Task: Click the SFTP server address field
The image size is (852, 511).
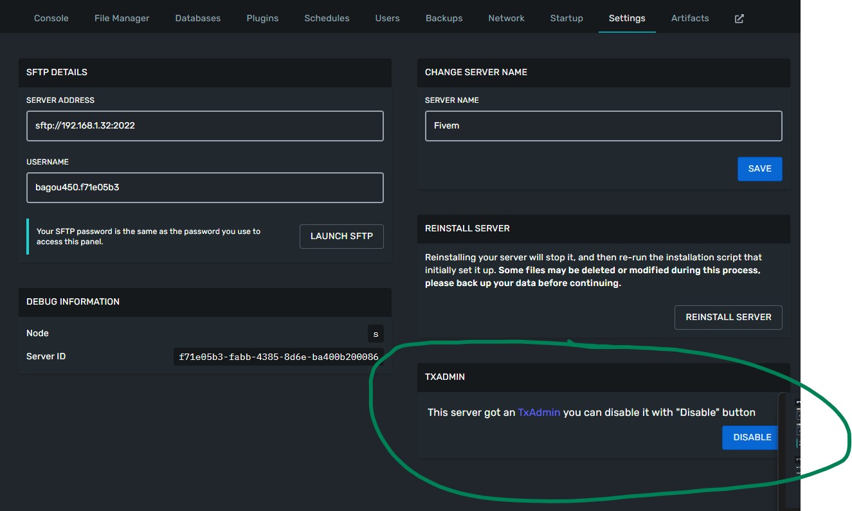Action: pyautogui.click(x=205, y=126)
